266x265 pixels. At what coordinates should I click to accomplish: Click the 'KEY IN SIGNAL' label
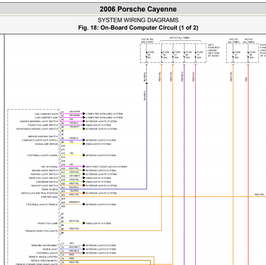click(x=49, y=167)
